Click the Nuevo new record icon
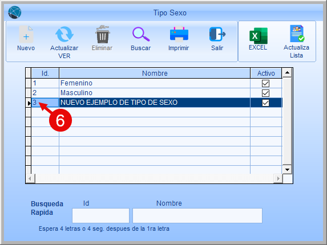This screenshot has height=245, width=327. click(x=26, y=34)
